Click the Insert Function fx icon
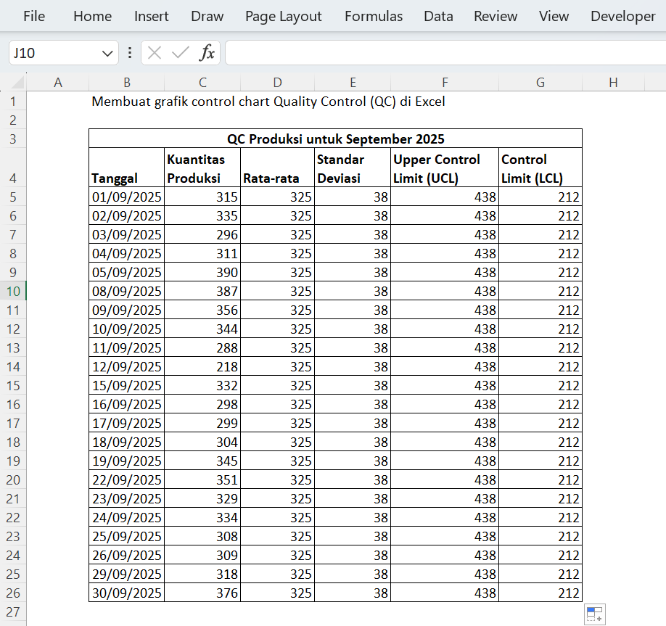The image size is (666, 626). click(207, 53)
